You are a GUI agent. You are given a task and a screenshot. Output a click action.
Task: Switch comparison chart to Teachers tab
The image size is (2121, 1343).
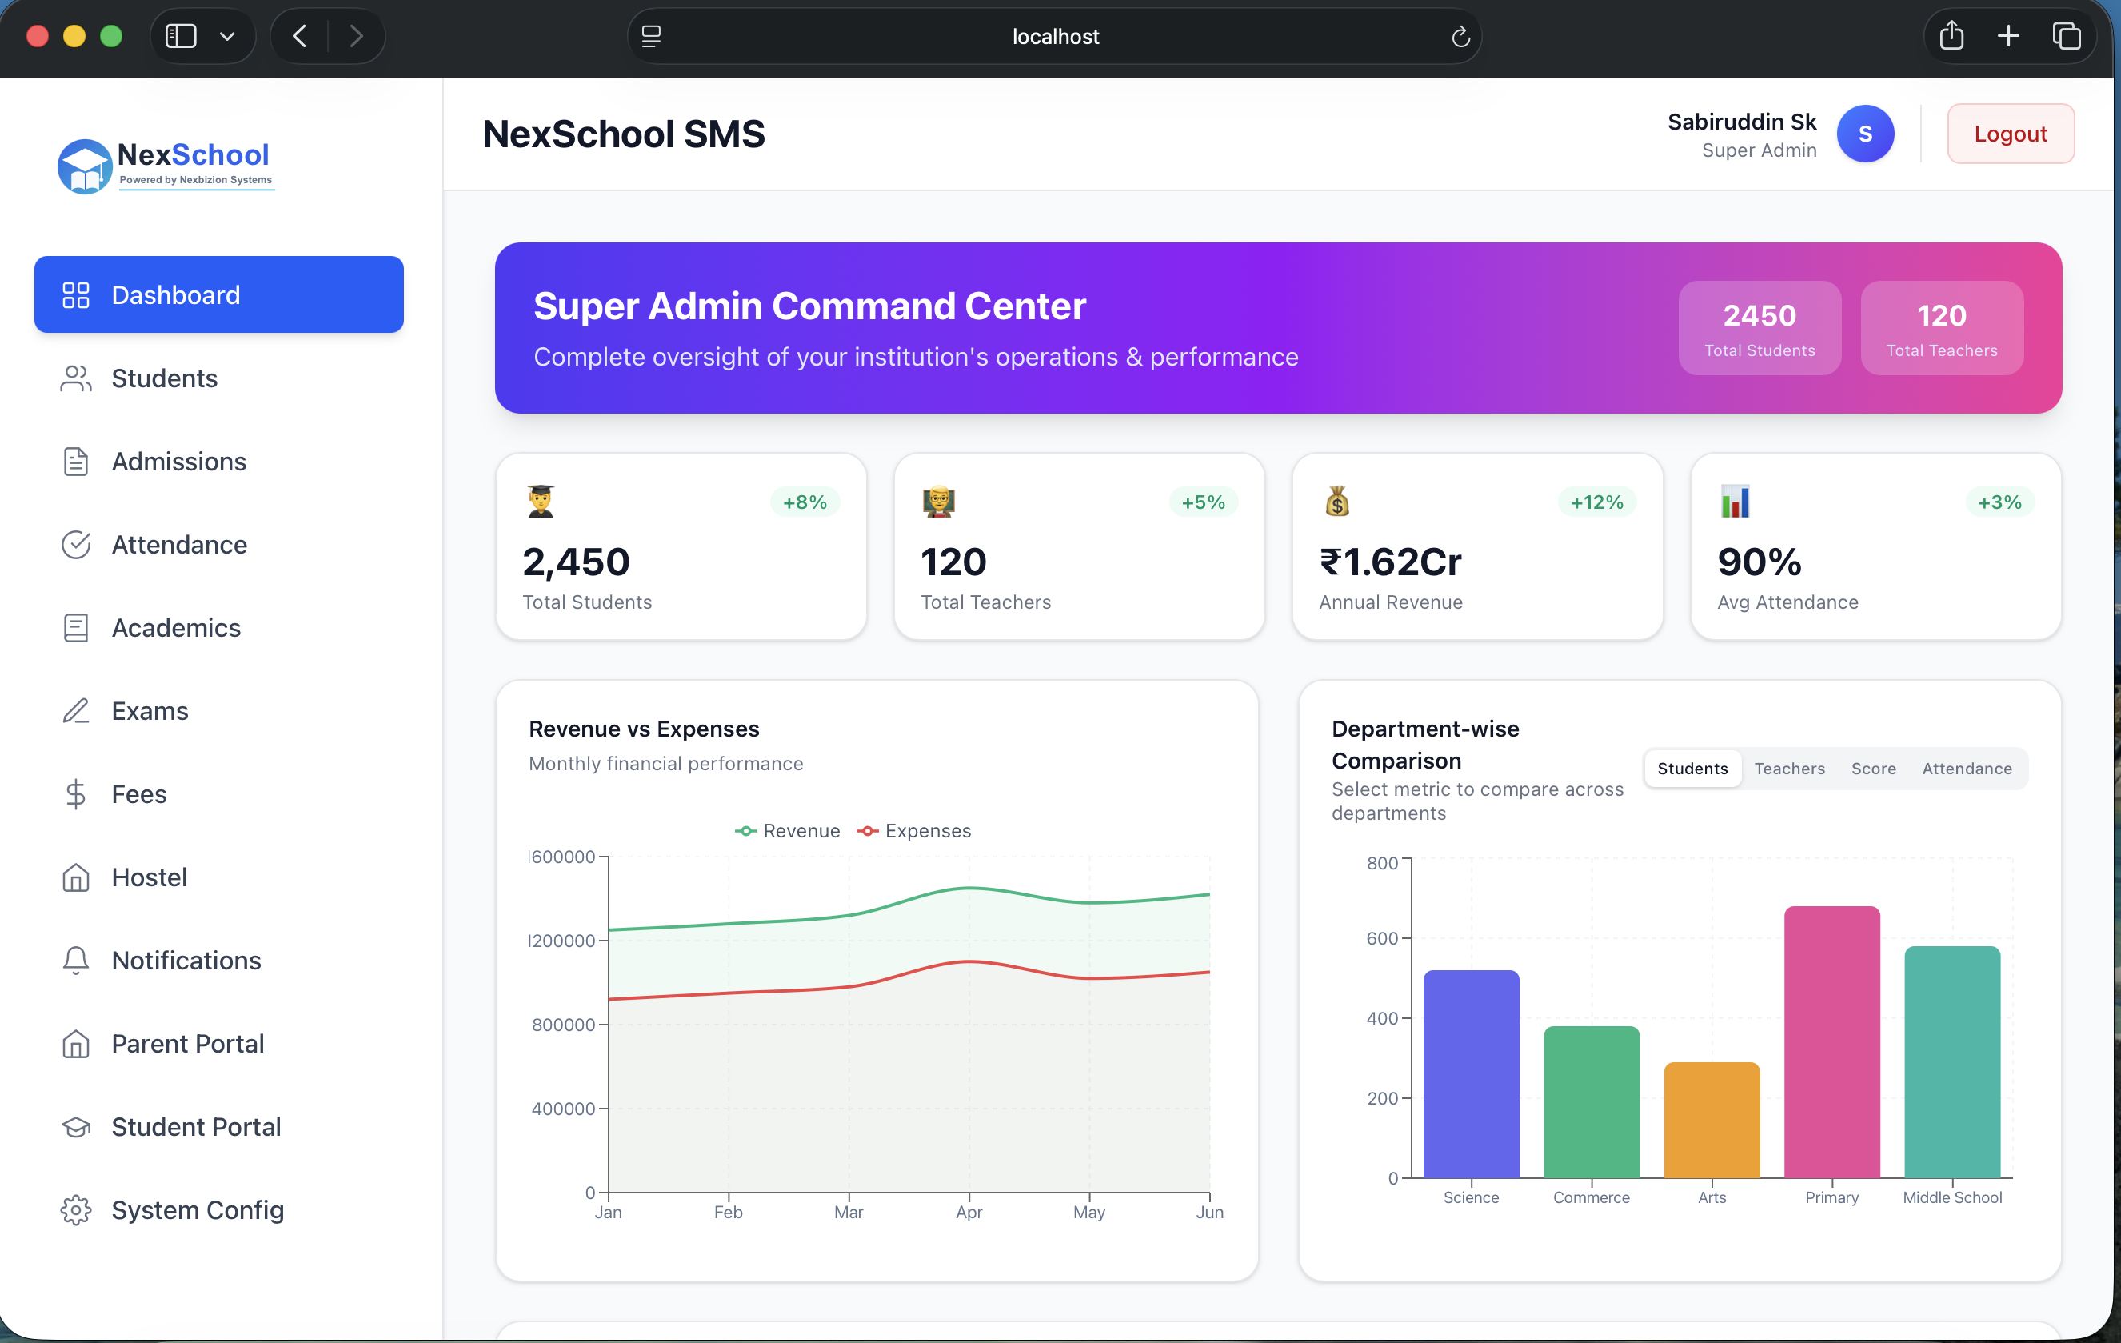[1789, 769]
